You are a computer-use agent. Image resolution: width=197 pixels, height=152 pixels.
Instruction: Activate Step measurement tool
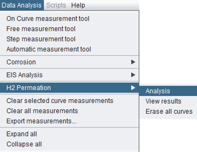coord(41,39)
